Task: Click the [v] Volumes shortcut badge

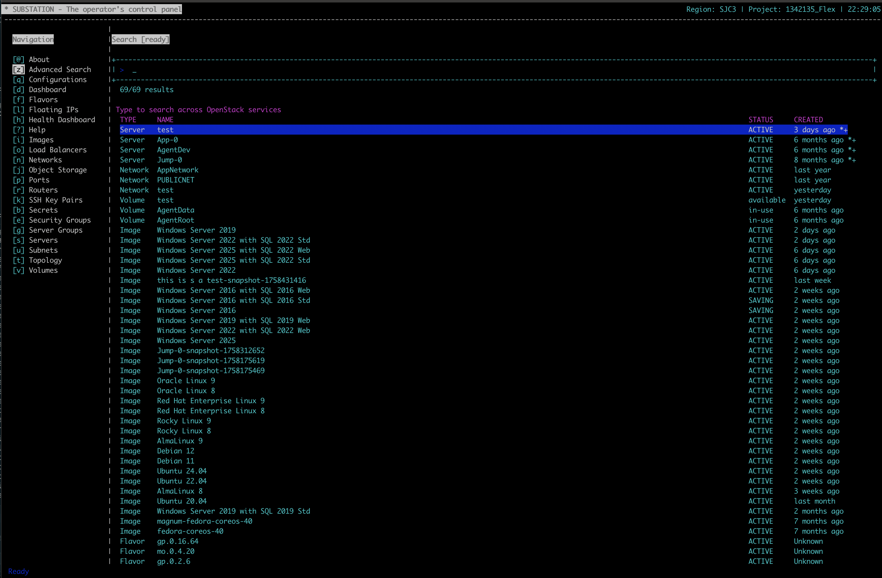Action: click(19, 270)
